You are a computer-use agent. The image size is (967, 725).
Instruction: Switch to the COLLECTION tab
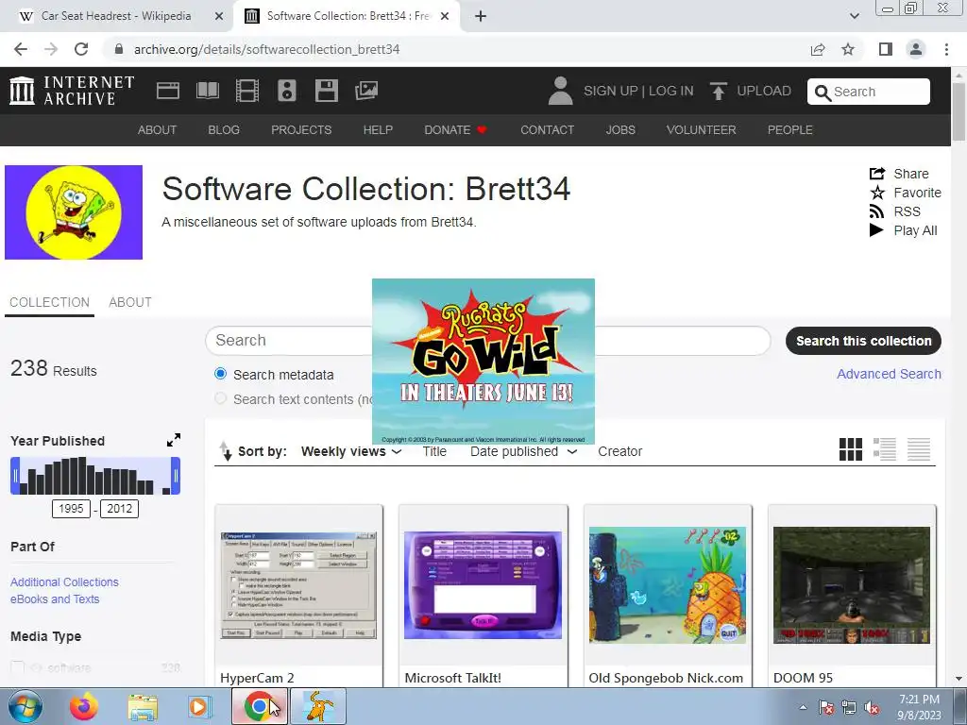click(x=49, y=302)
